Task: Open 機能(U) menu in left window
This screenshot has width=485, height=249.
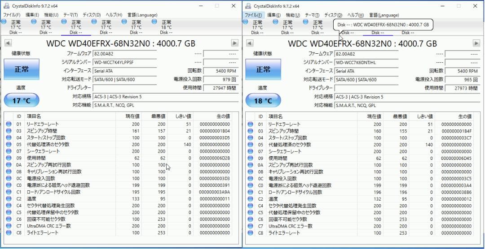Action: tap(51, 15)
